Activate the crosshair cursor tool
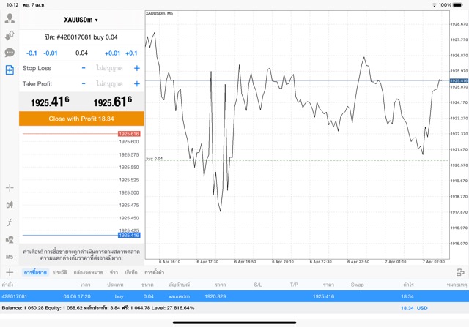This screenshot has height=327, width=469. (10, 188)
